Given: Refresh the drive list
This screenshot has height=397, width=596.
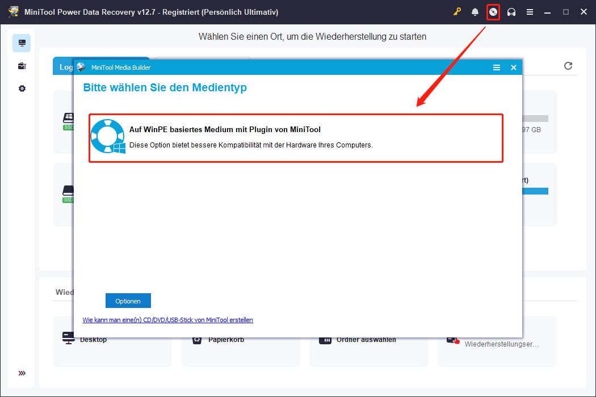Looking at the screenshot, I should click(568, 66).
